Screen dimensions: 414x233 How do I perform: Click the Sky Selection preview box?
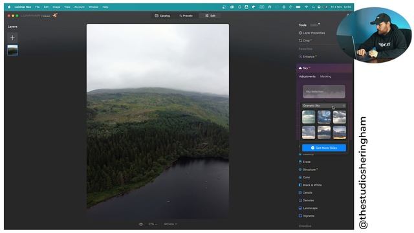pyautogui.click(x=324, y=92)
